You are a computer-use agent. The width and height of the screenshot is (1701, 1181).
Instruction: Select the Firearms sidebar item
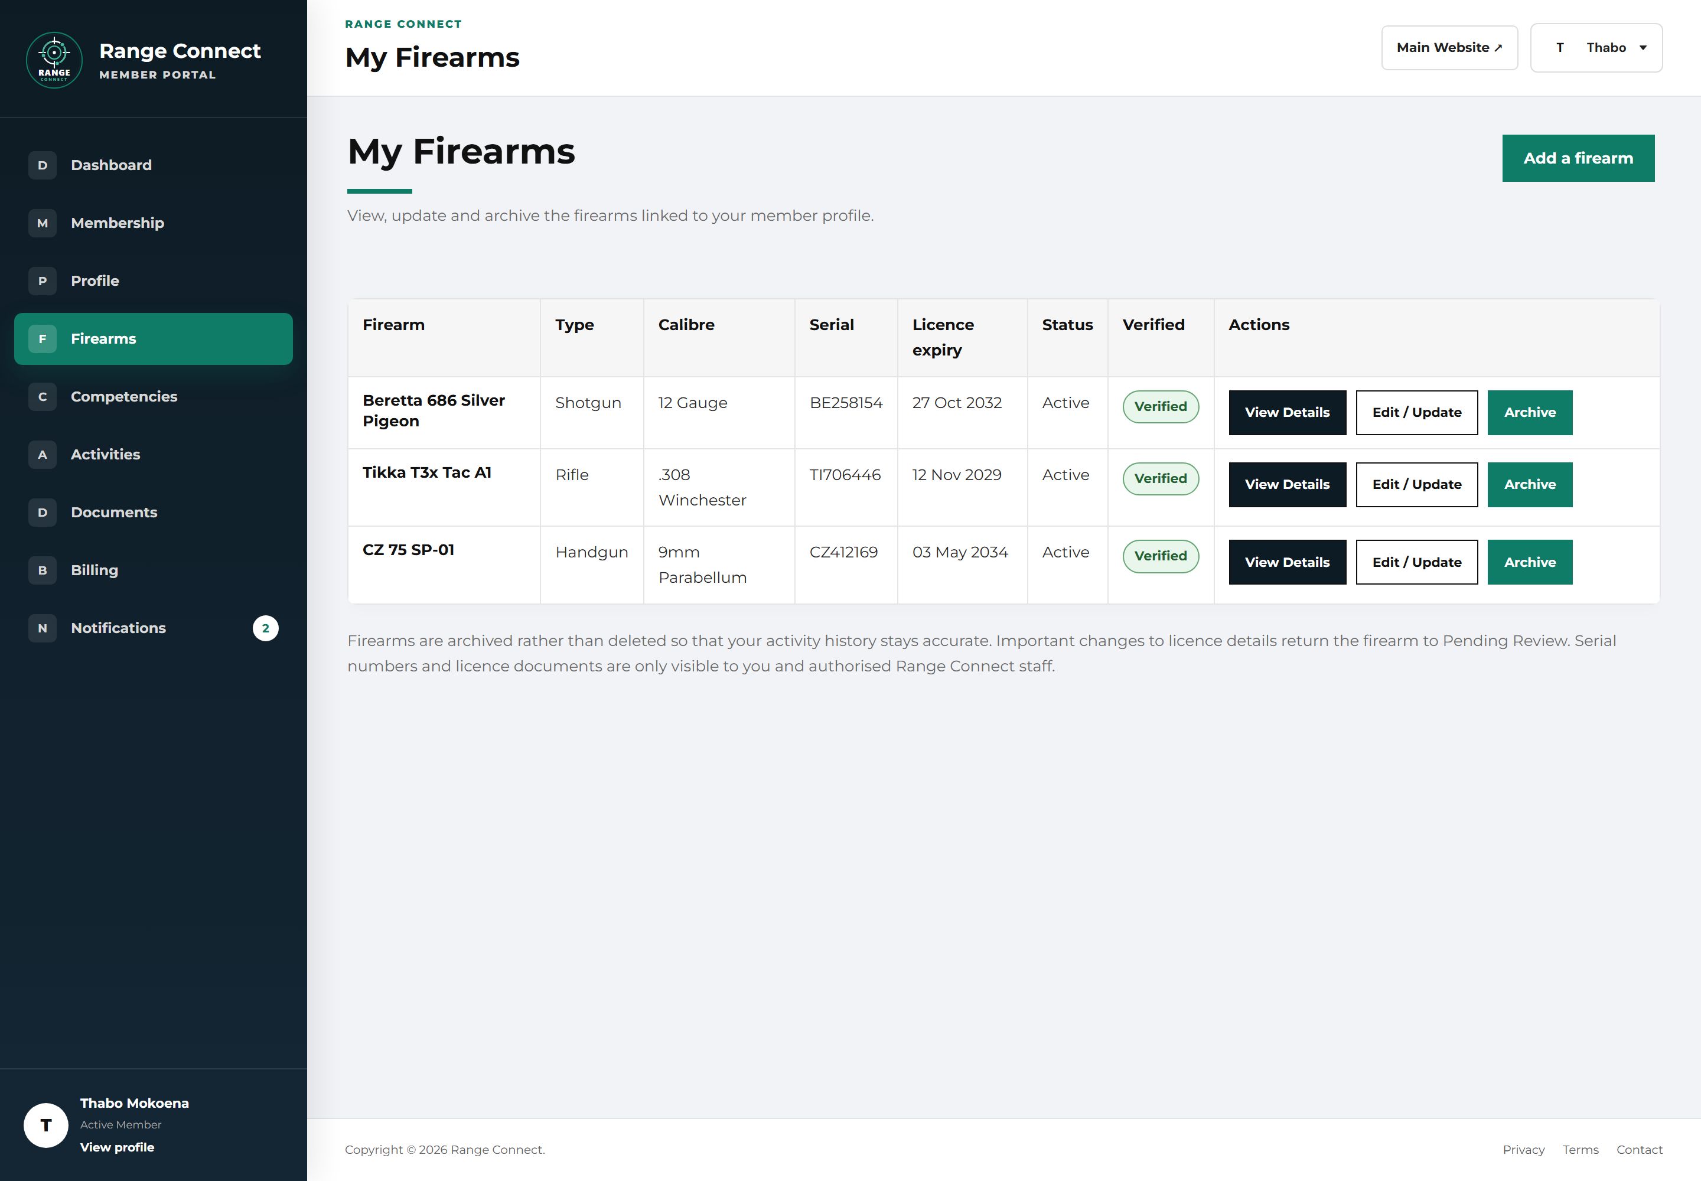click(153, 339)
